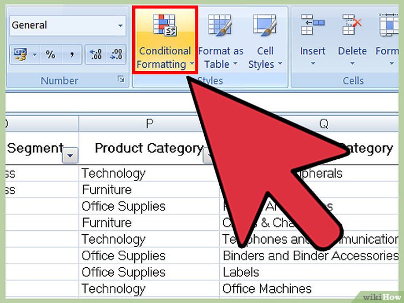Select the Labels cell

point(309,272)
